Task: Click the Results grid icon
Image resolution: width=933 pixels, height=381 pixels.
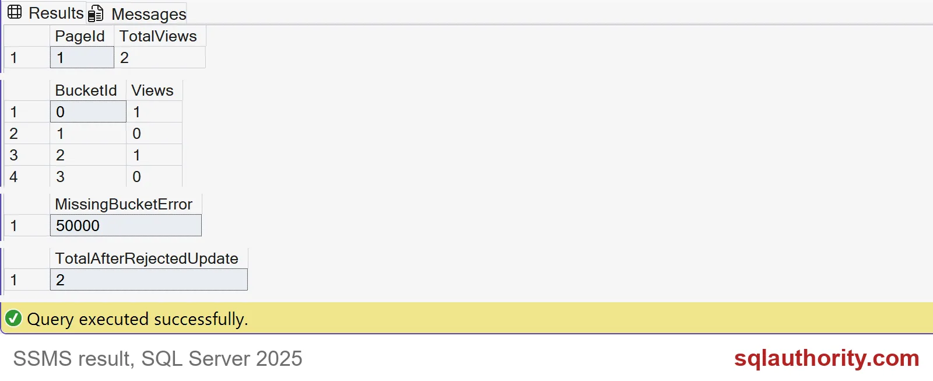Action: 15,12
